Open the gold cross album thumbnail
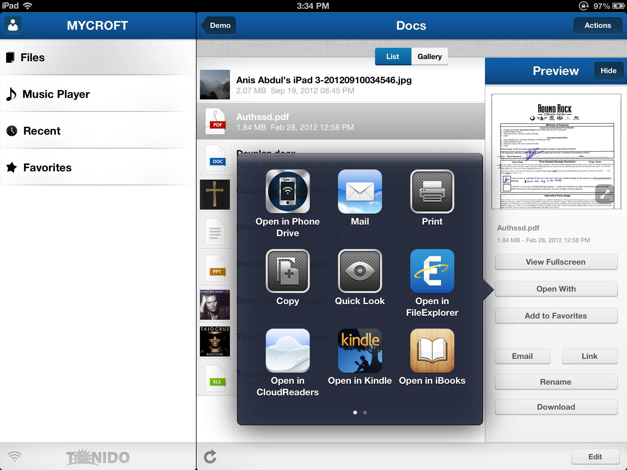 pos(215,195)
